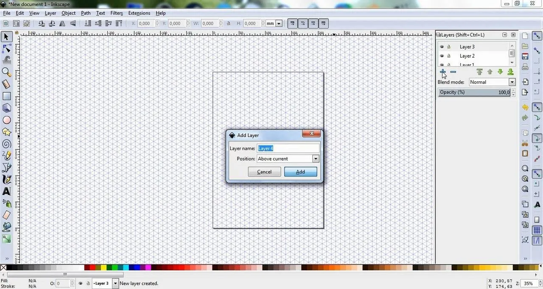Screen dimensions: 543x289
Task: Click the Undo yellow arrow icon
Action: (525, 108)
